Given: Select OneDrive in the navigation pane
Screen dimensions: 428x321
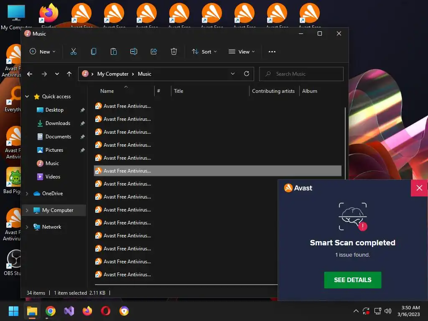Looking at the screenshot, I should (x=52, y=194).
